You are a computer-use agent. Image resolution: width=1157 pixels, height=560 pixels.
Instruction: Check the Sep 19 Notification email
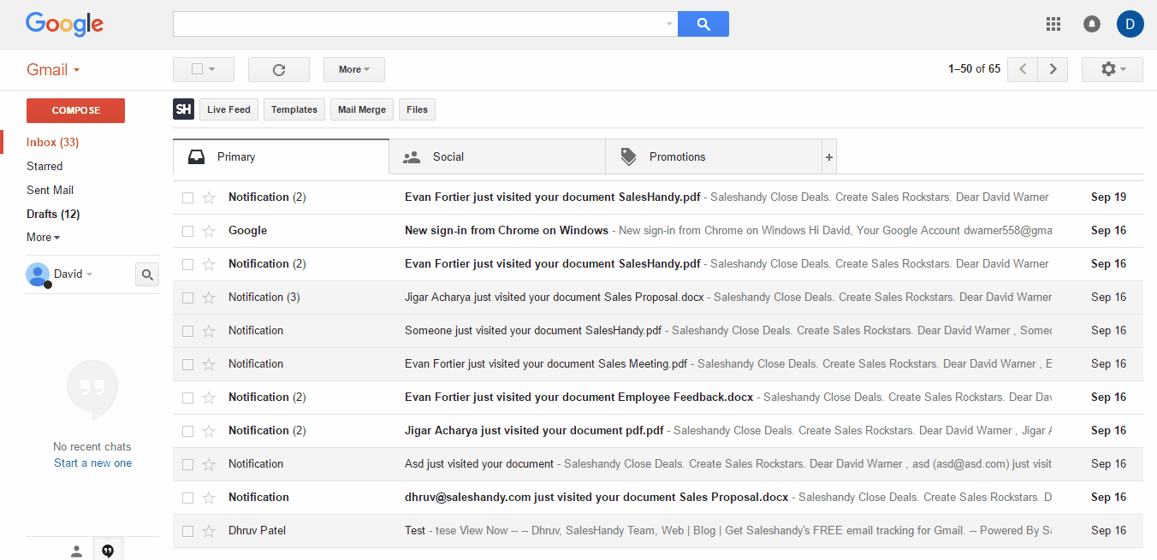187,197
